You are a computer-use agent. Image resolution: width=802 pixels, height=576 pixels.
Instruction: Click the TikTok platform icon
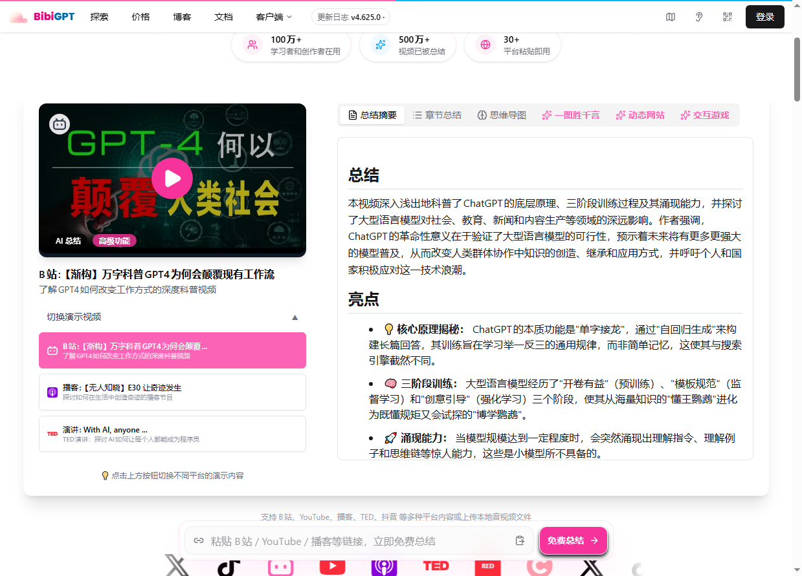tap(228, 567)
